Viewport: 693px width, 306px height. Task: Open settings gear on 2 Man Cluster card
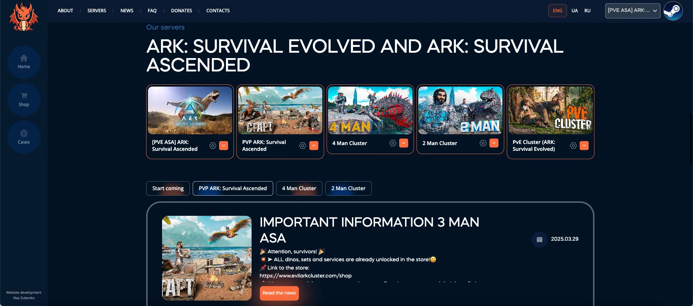coord(483,143)
